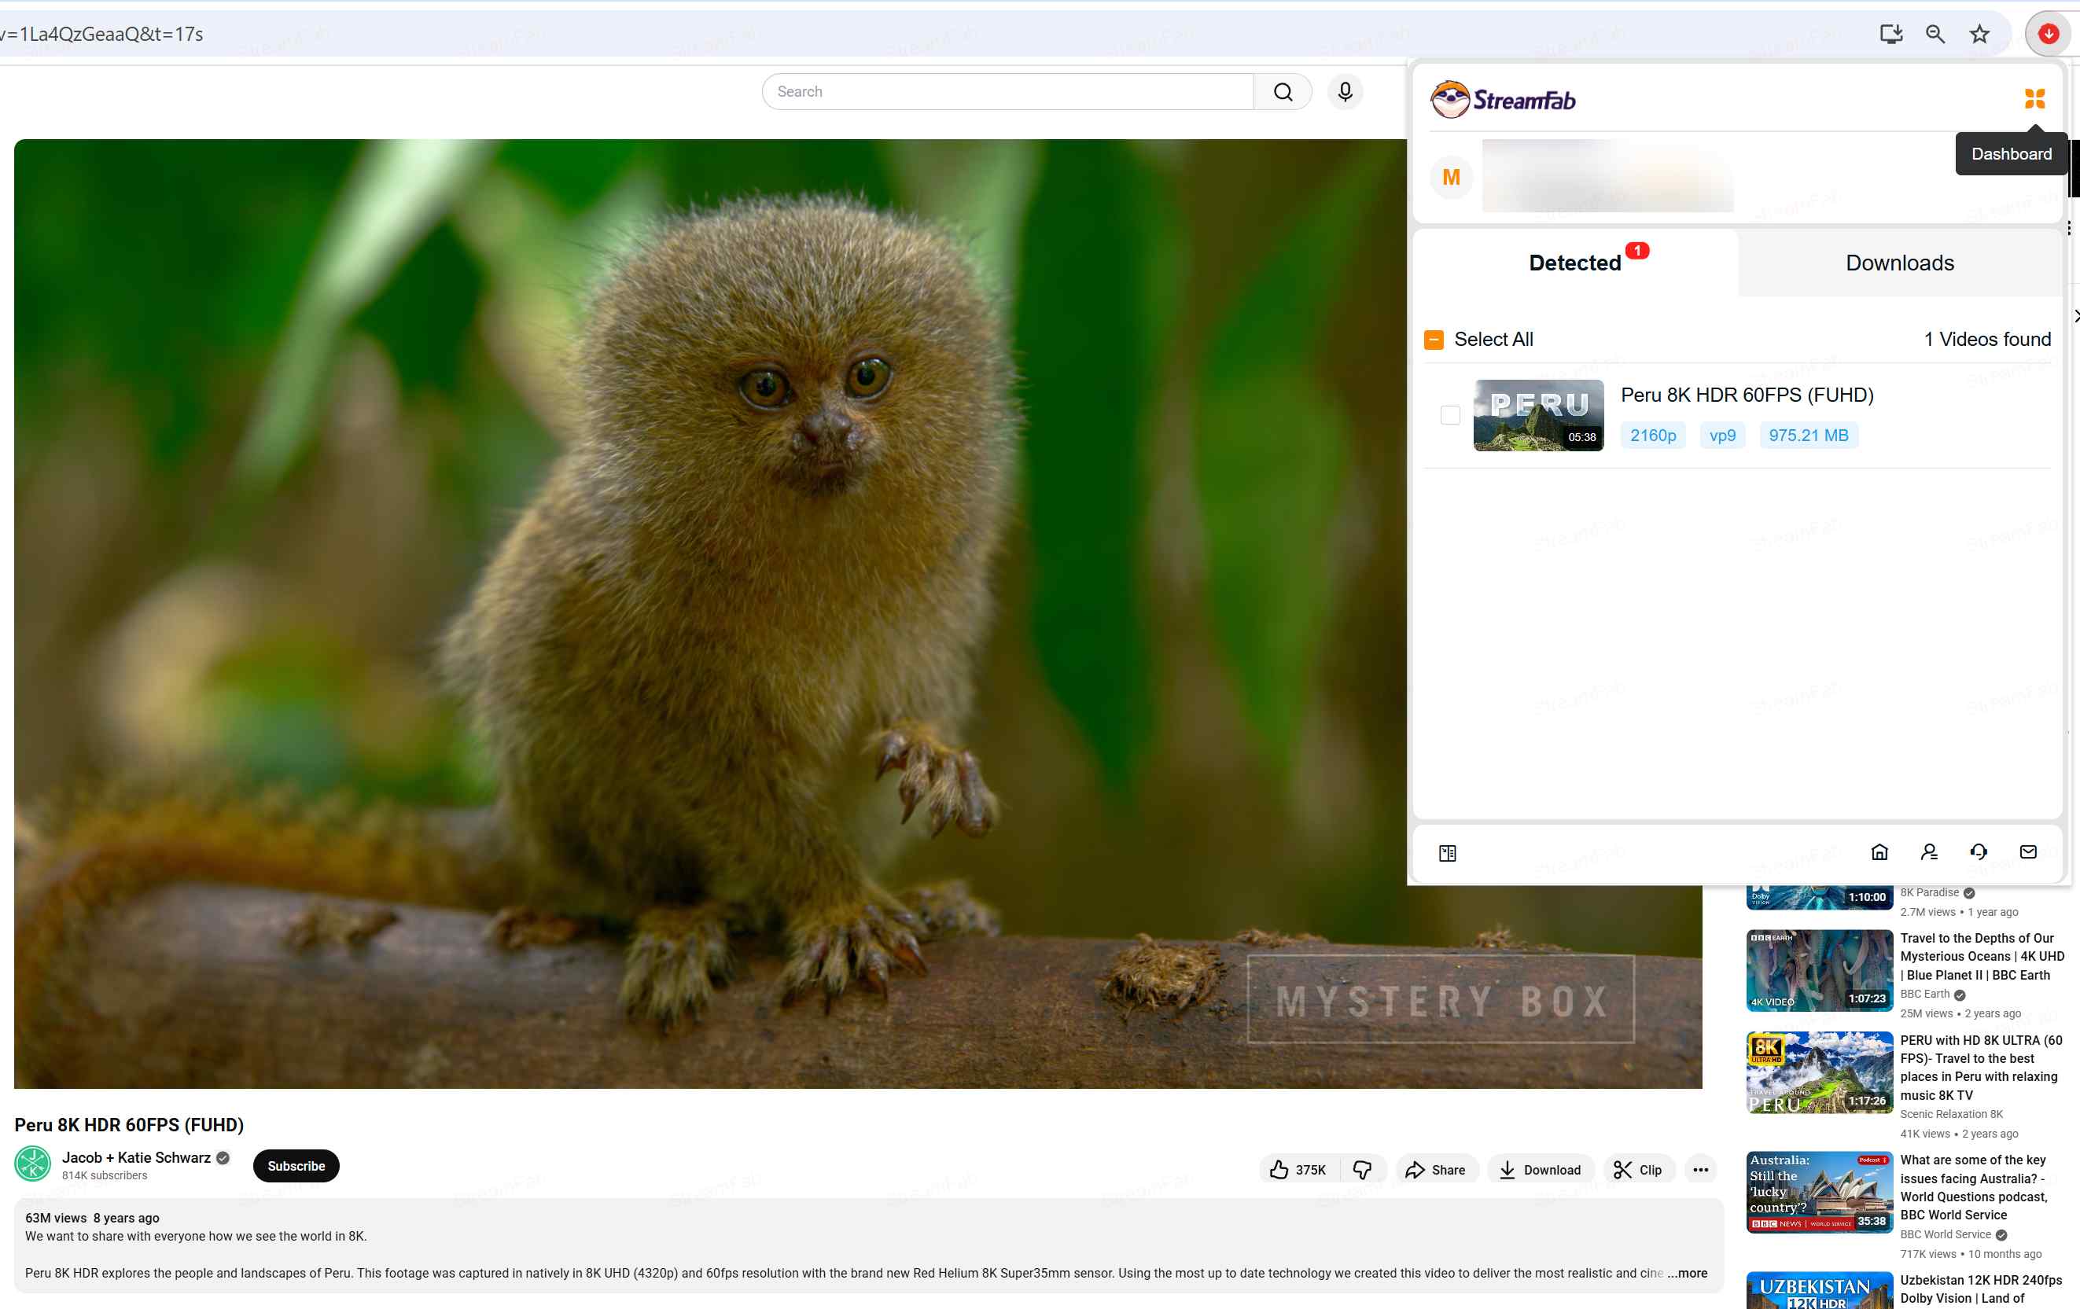Click the Share button under video
Image resolution: width=2080 pixels, height=1309 pixels.
point(1436,1170)
